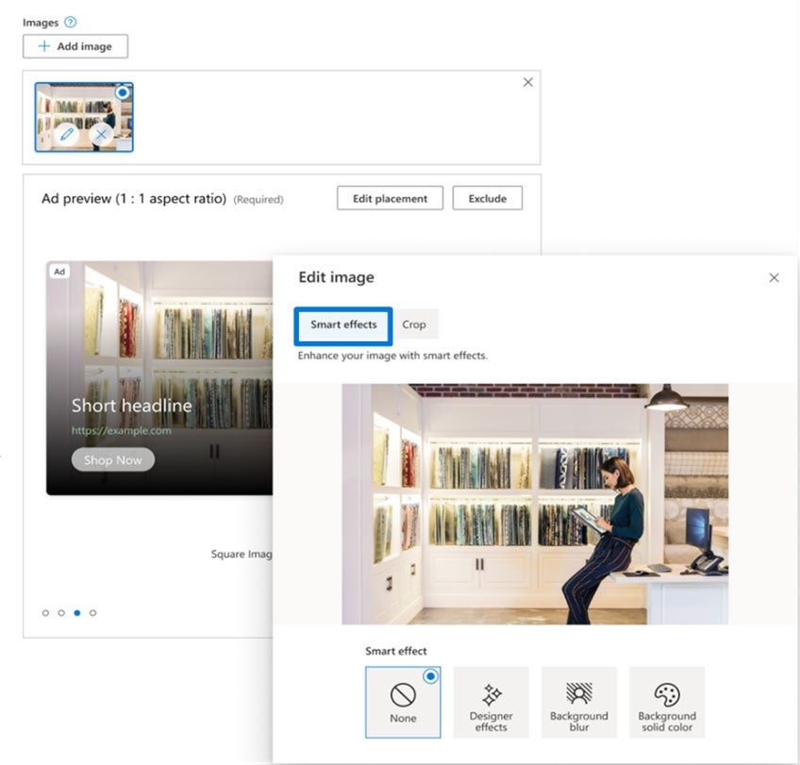Select the Designer effects smart effect
The image size is (800, 765).
(x=491, y=702)
